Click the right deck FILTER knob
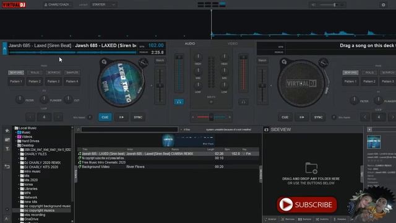 pyautogui.click(x=355, y=100)
